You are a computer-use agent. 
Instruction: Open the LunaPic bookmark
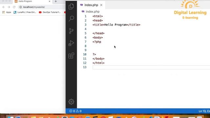(25, 12)
